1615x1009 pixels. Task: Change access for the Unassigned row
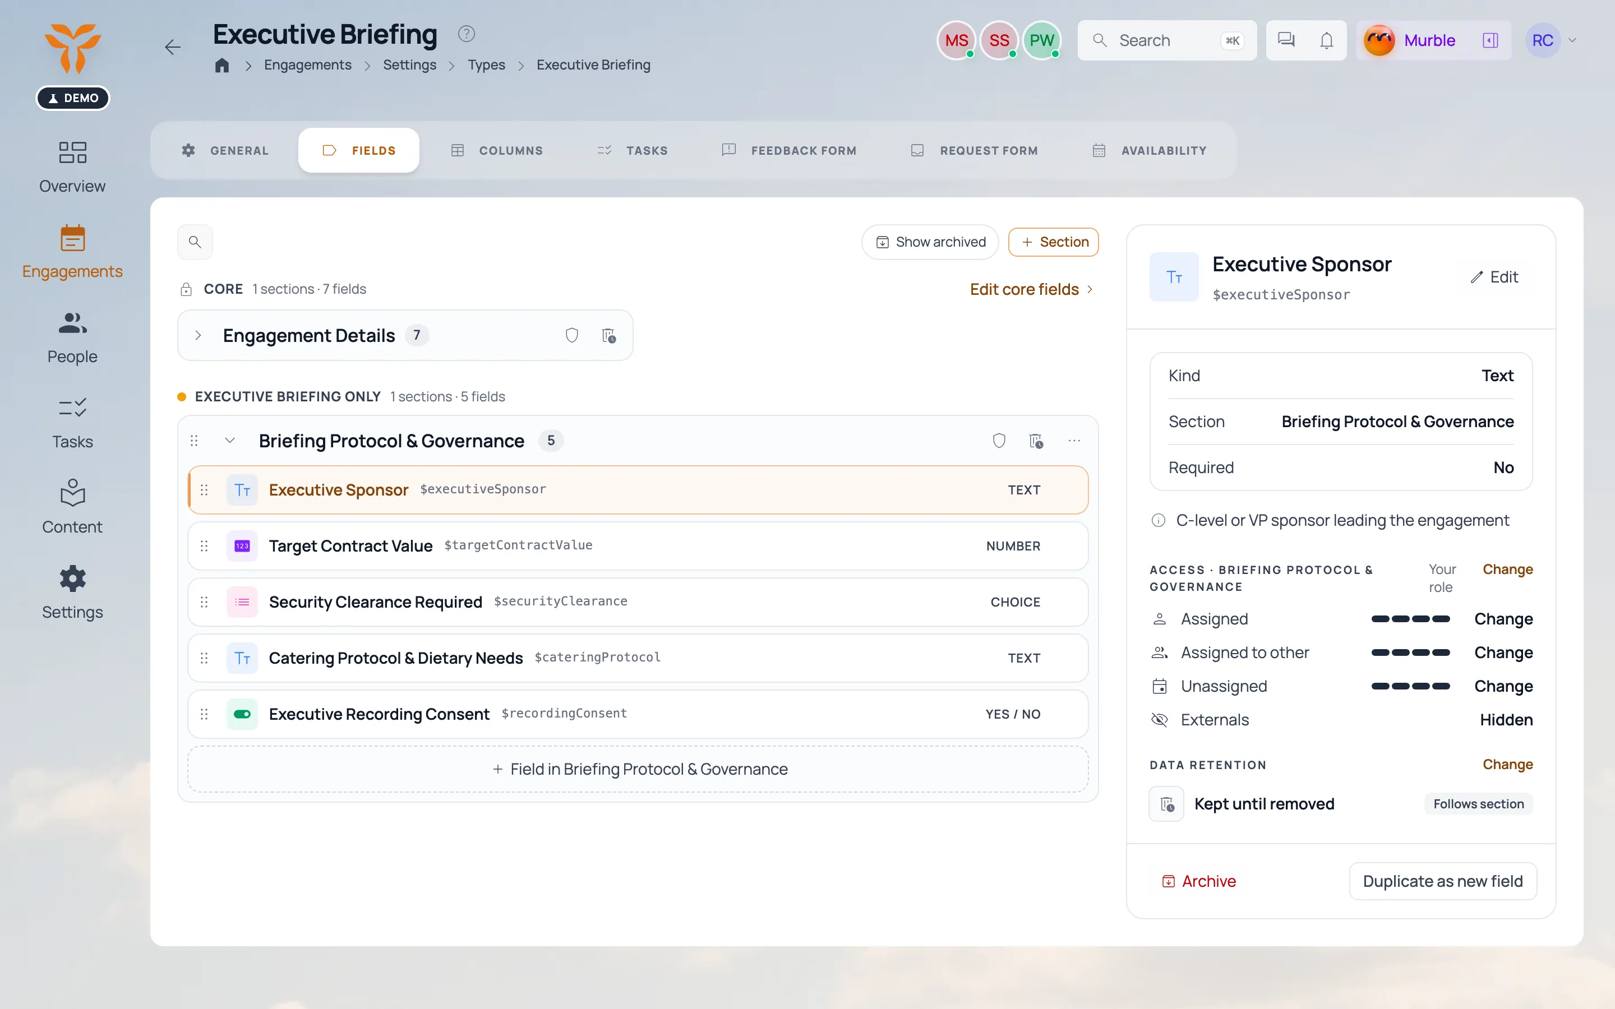(1503, 686)
